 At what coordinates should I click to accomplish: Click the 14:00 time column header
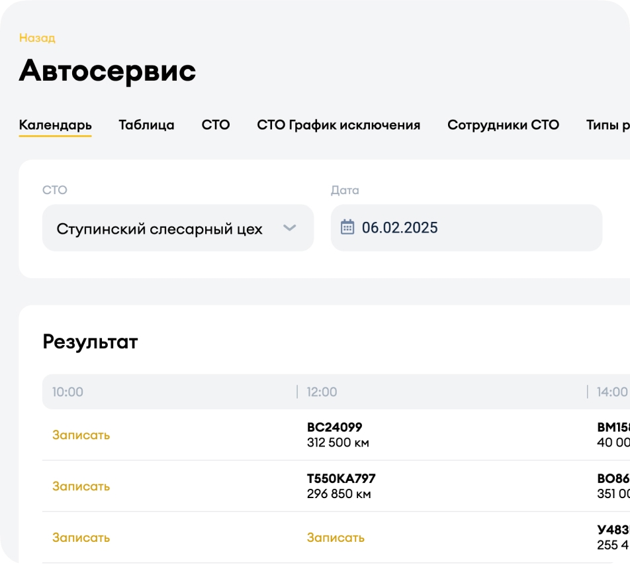[611, 392]
